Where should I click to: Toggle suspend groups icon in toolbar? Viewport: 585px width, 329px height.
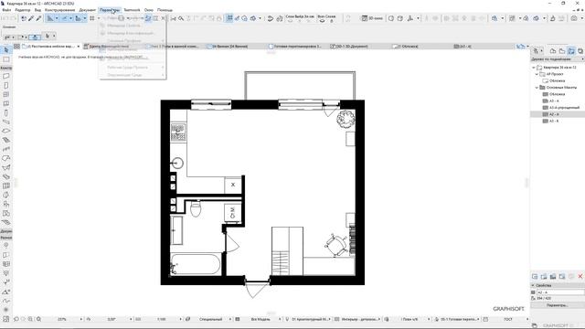(229, 18)
